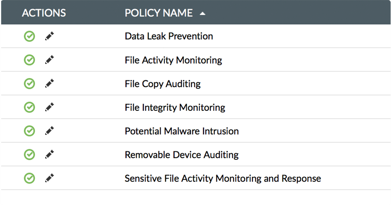Click the edit pencil for Data Leak Prevention
The width and height of the screenshot is (391, 205).
coord(49,37)
